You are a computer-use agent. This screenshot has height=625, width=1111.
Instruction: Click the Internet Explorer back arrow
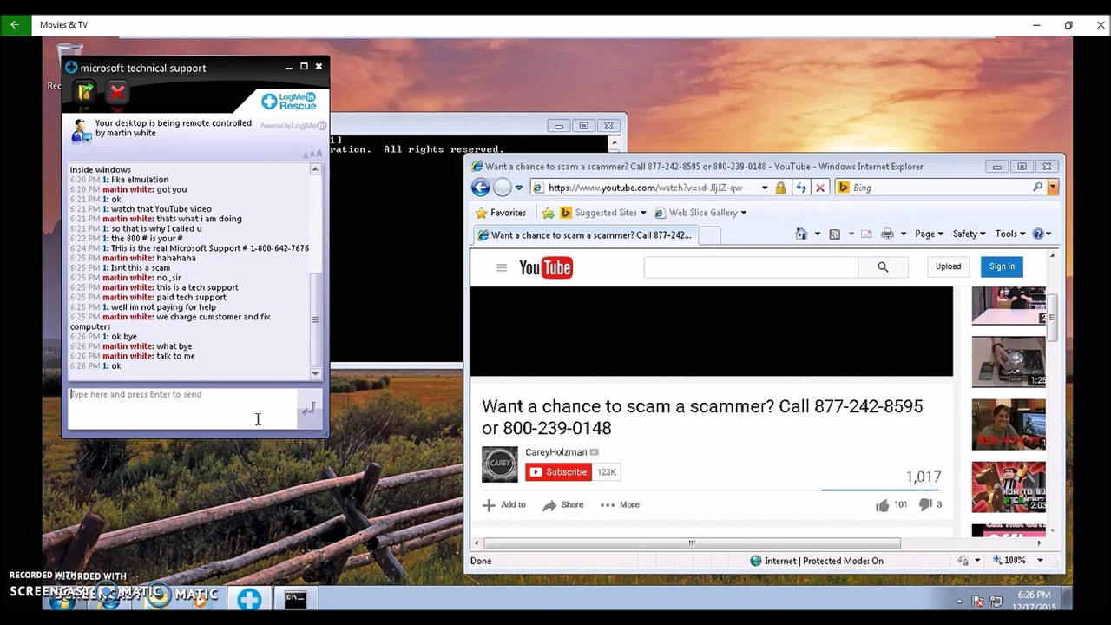coord(480,187)
